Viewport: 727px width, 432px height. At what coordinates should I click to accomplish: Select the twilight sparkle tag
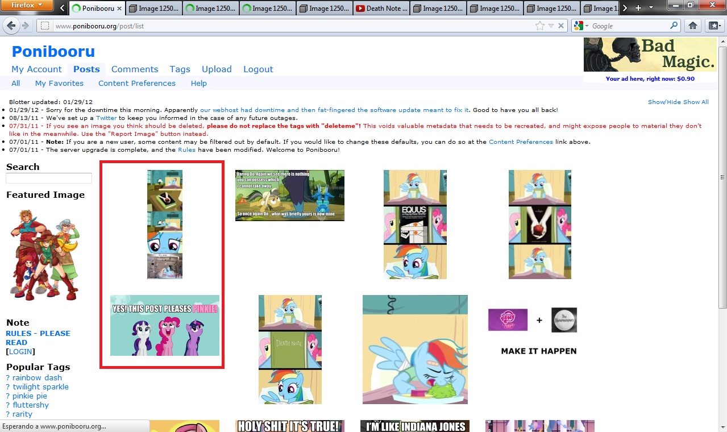(40, 387)
